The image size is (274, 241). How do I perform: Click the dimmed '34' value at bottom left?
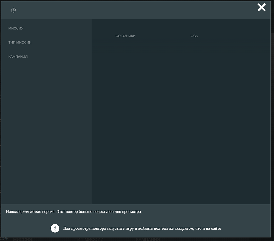4,239
